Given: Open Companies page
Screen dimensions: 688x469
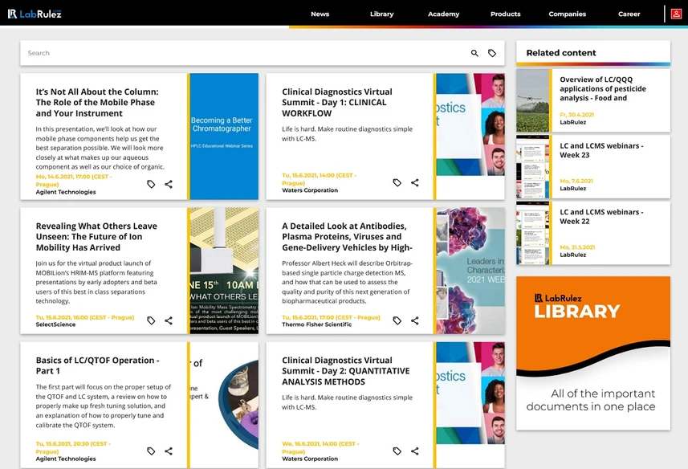Looking at the screenshot, I should 568,14.
